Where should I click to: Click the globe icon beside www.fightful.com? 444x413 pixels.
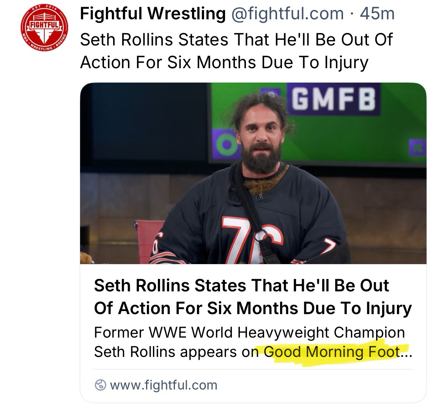tap(100, 385)
